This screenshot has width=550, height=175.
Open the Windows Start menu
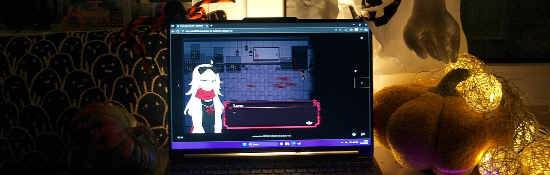(244, 144)
